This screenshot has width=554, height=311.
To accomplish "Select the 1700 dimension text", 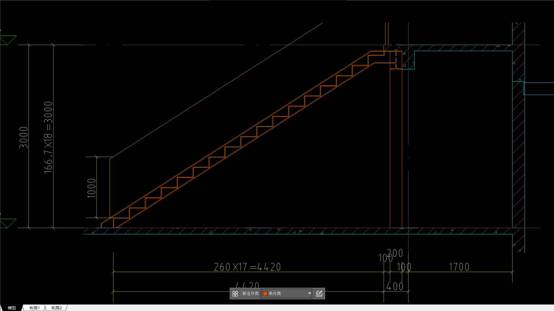I will [459, 267].
